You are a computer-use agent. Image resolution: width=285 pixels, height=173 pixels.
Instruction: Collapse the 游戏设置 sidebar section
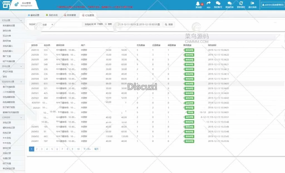[21, 66]
